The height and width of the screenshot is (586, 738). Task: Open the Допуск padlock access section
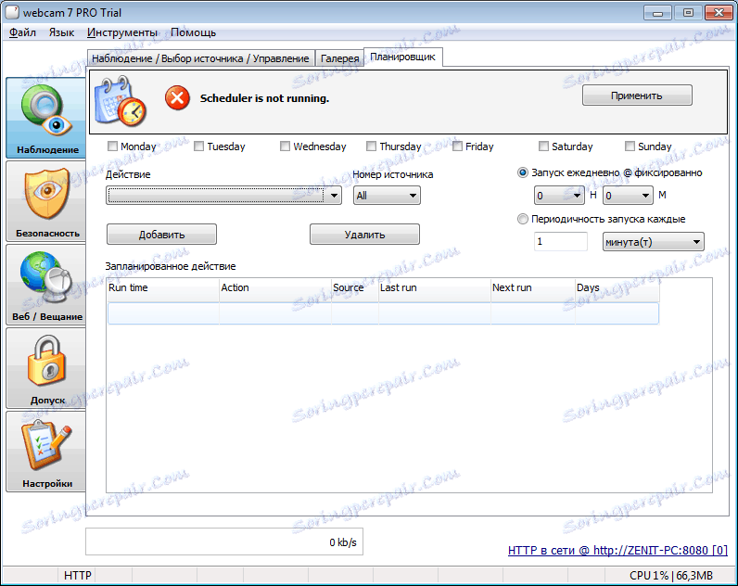point(46,367)
